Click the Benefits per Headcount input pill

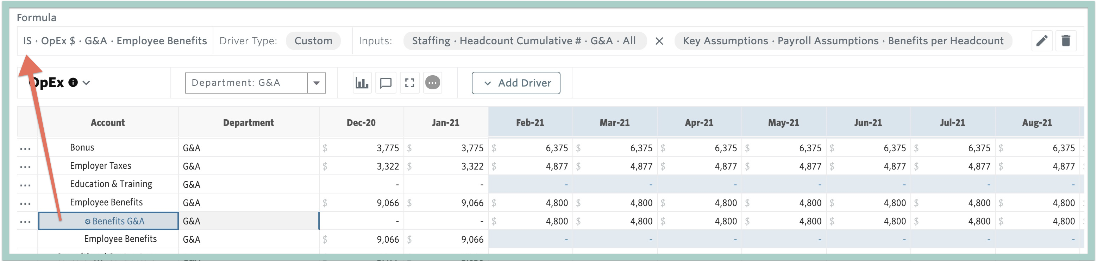[843, 41]
